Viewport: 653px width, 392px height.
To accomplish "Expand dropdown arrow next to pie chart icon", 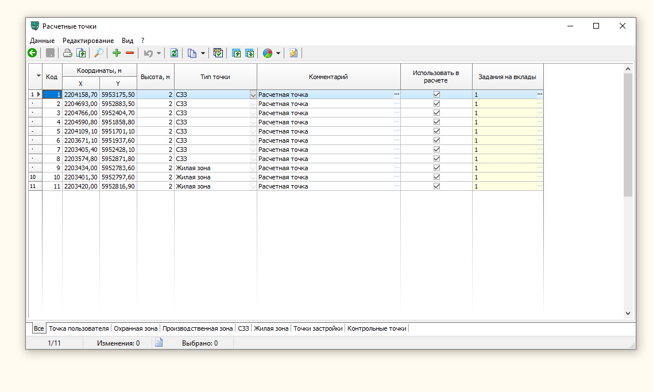I will [x=279, y=53].
